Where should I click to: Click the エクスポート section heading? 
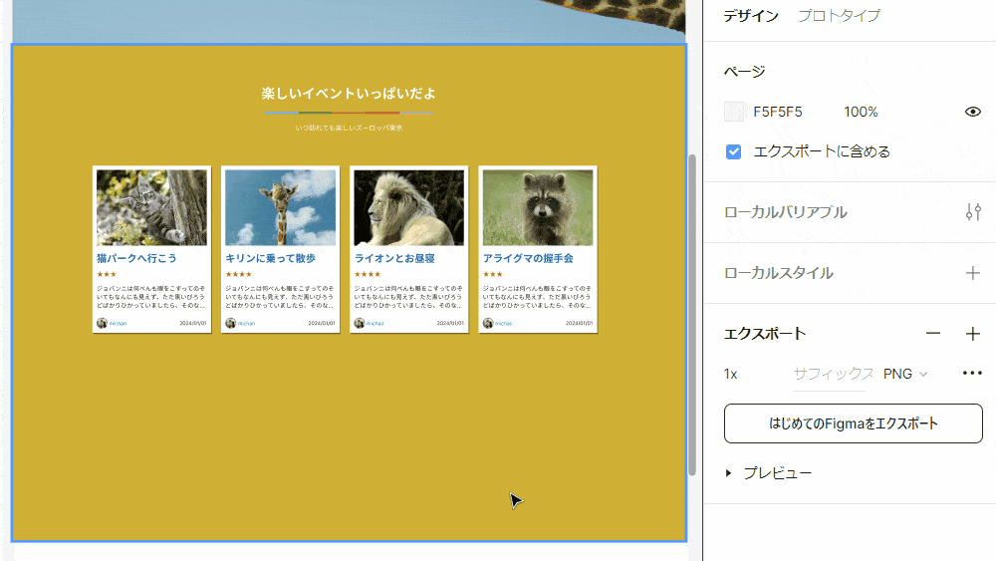(x=765, y=334)
